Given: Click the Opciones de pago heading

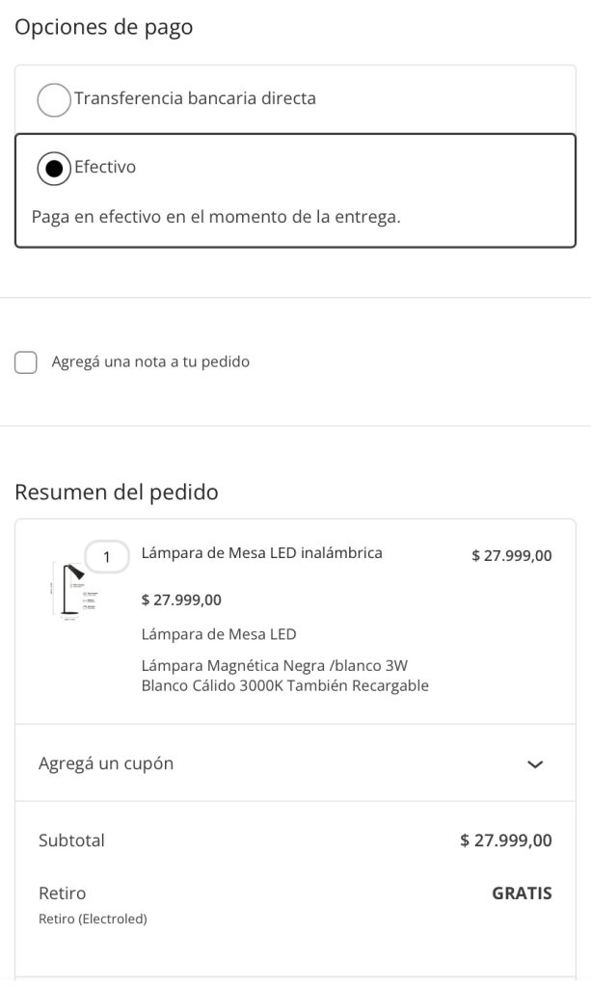Looking at the screenshot, I should 104,27.
